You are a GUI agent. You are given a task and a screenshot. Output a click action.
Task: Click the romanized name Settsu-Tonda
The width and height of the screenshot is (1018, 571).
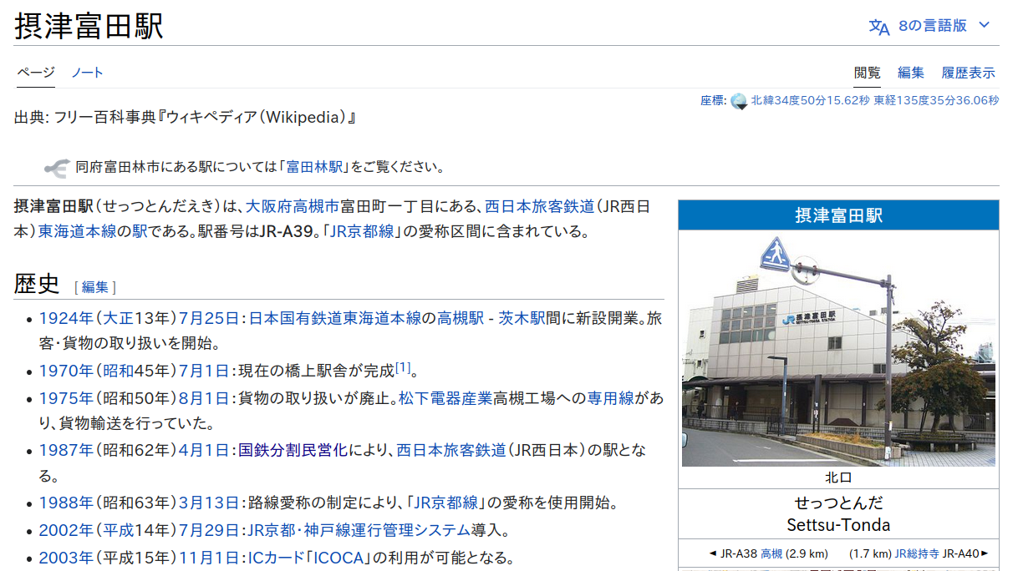click(838, 525)
